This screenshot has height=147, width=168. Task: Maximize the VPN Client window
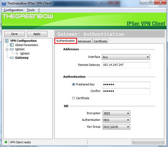150,2
